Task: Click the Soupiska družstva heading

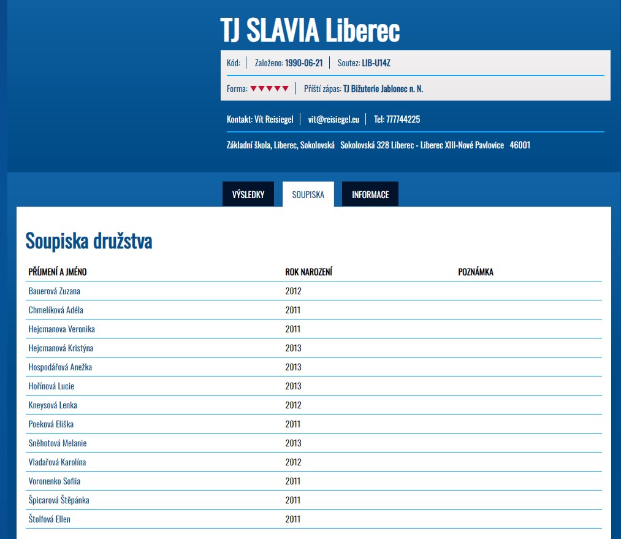Action: coord(89,241)
